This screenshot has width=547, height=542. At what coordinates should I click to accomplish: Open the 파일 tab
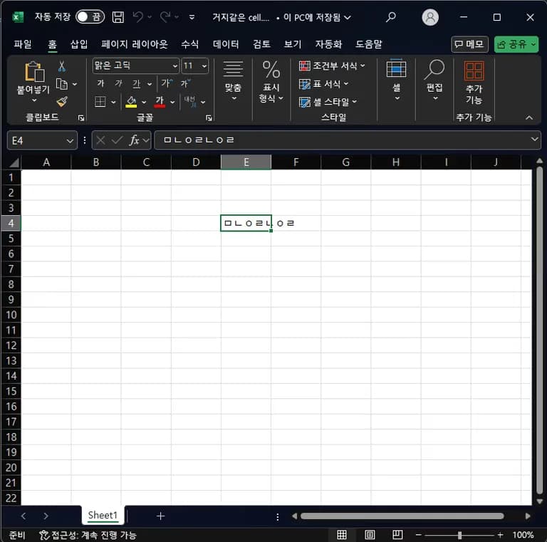(x=23, y=44)
